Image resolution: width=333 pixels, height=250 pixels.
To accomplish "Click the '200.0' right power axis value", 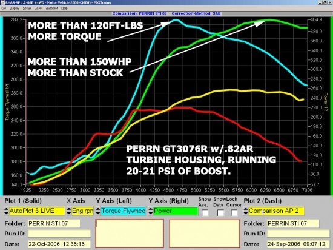I will (x=316, y=117).
